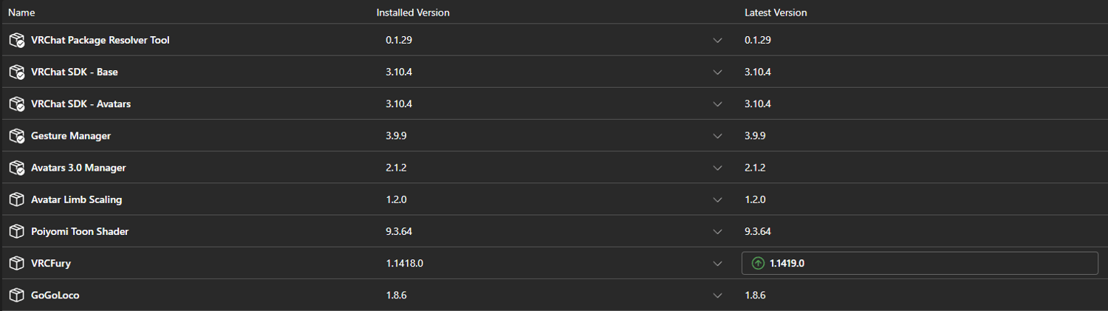Viewport: 1108px width, 311px height.
Task: Click the VRChat SDK - Base package icon
Action: pyautogui.click(x=16, y=72)
